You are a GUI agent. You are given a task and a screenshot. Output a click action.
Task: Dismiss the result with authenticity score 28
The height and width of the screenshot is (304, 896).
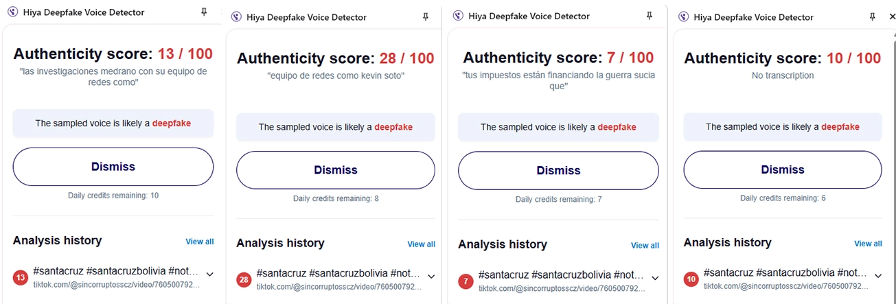click(x=336, y=170)
